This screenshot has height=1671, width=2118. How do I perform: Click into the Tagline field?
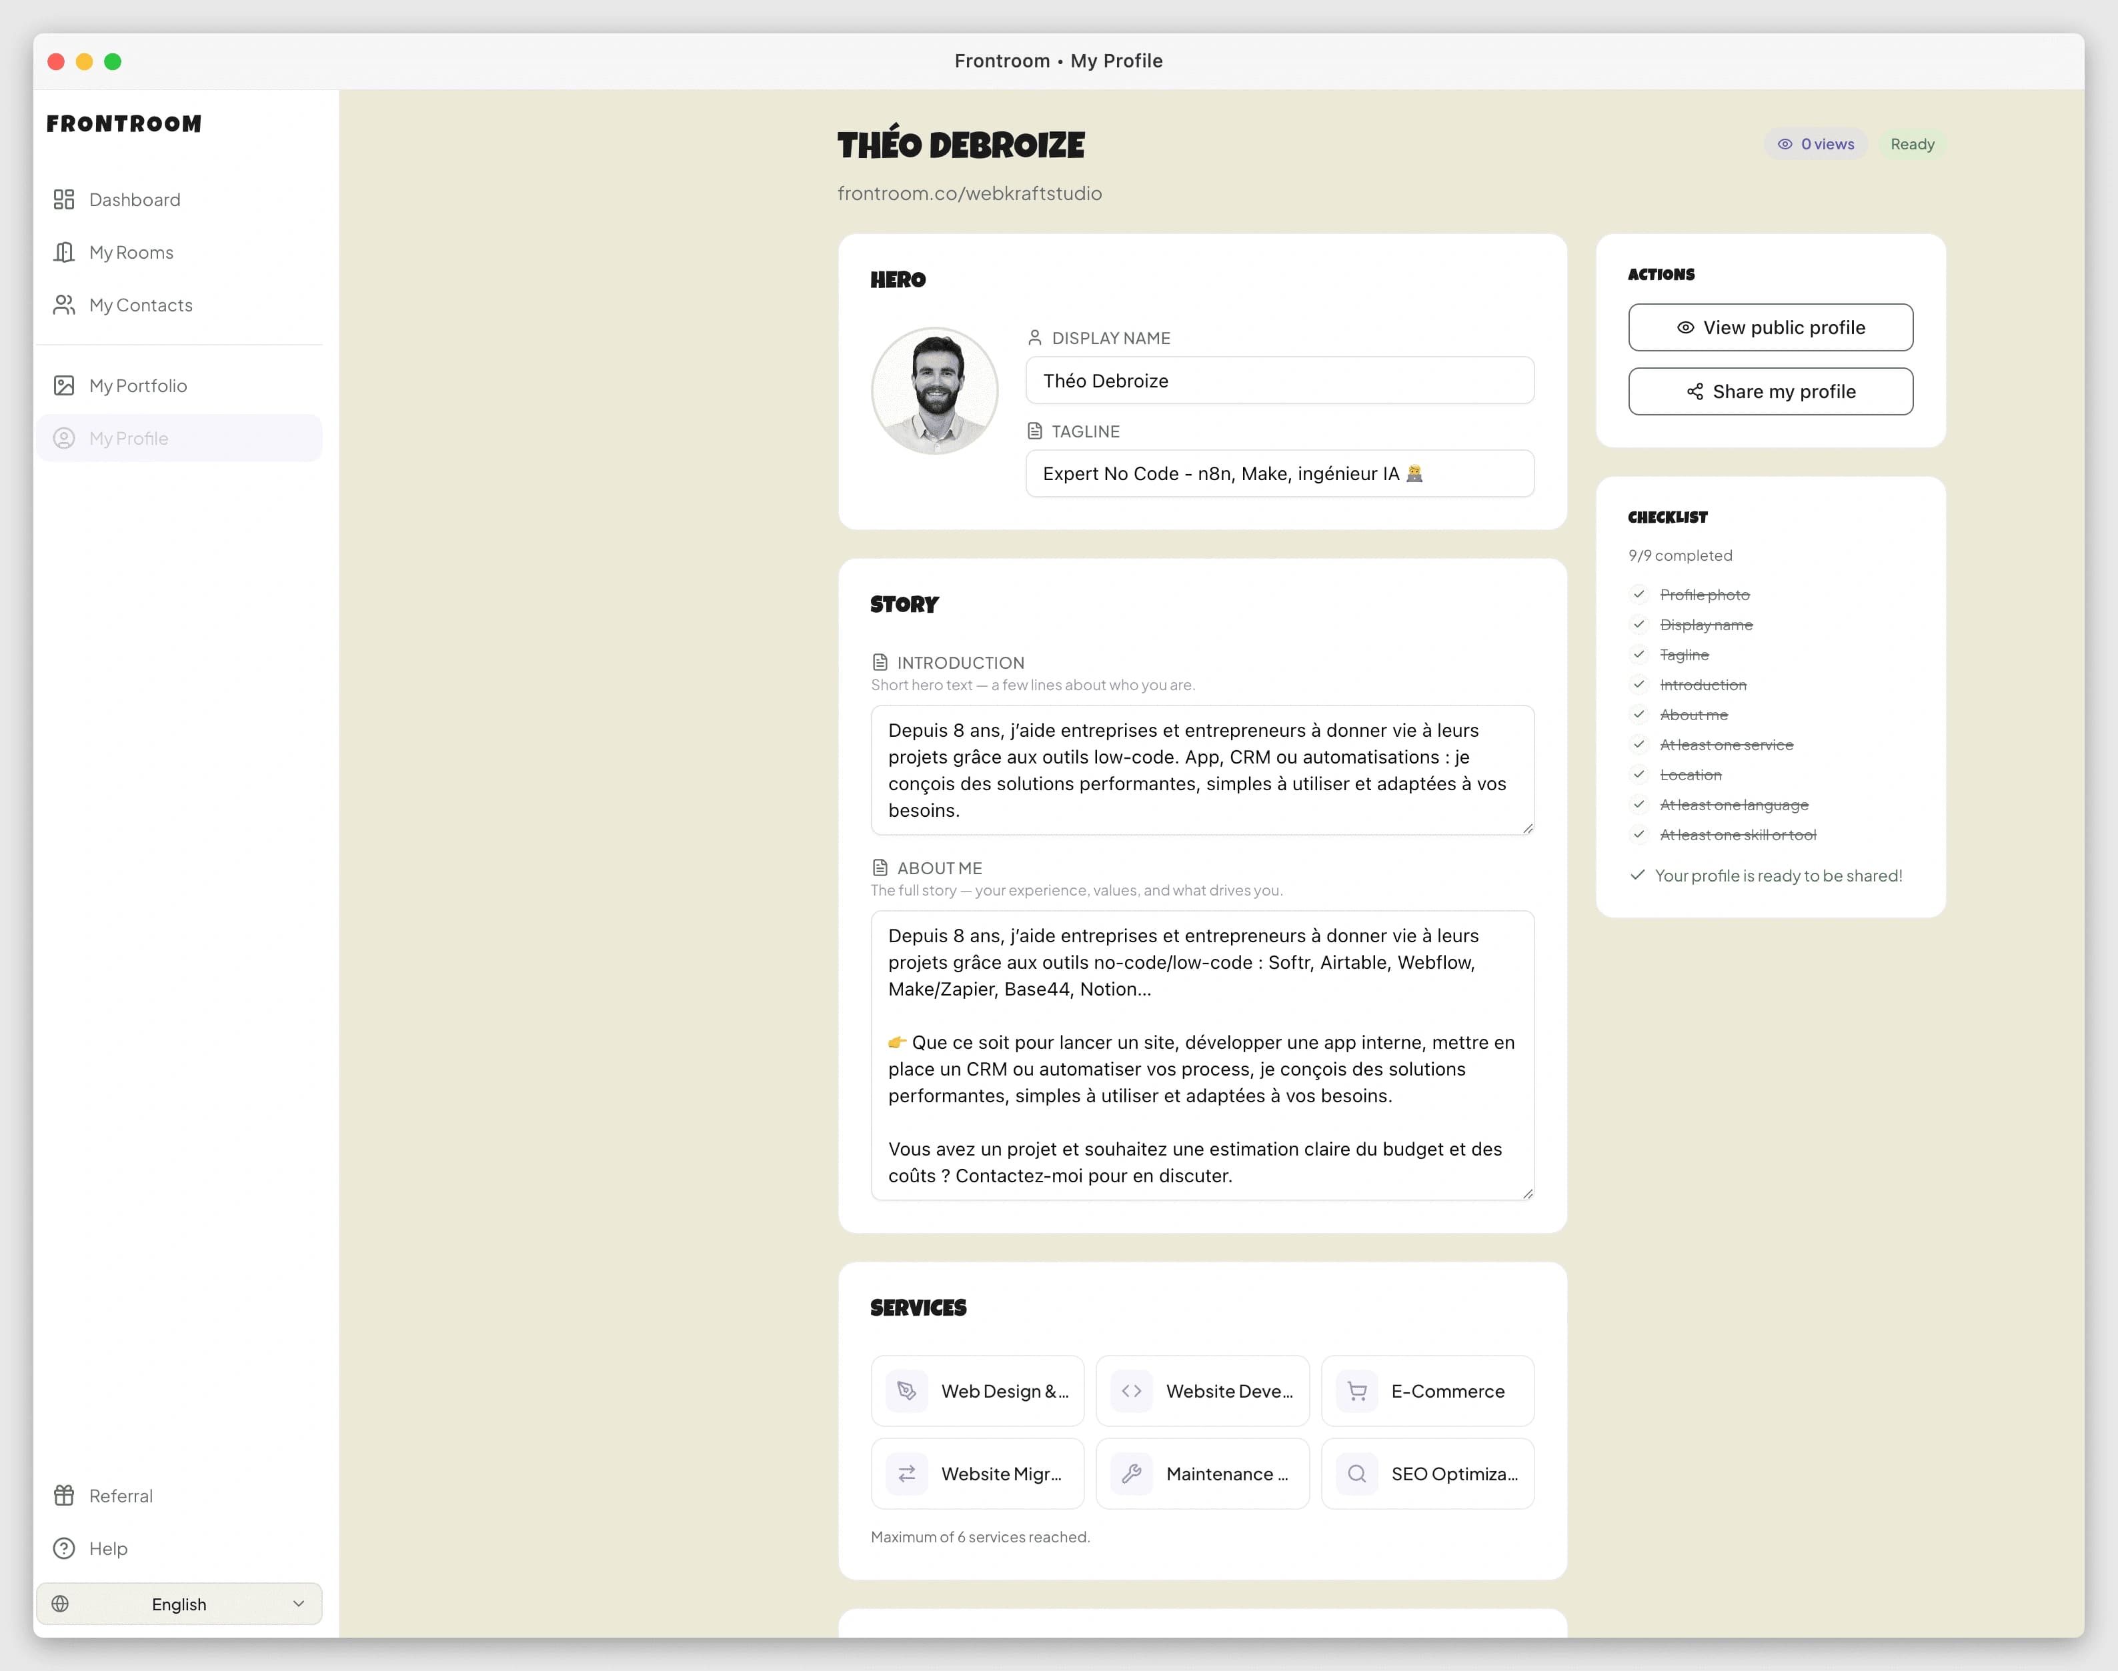tap(1280, 473)
